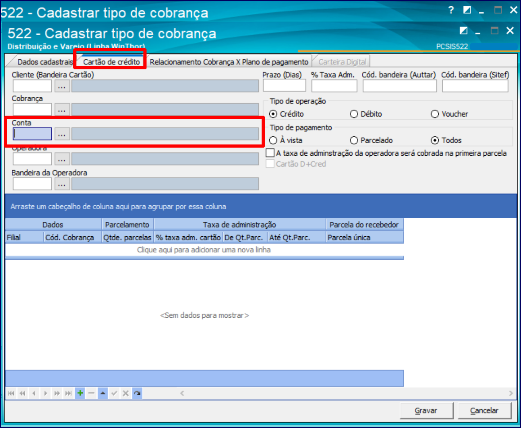Click the outer window's restore-layout icon
The height and width of the screenshot is (428, 521).
467,10
